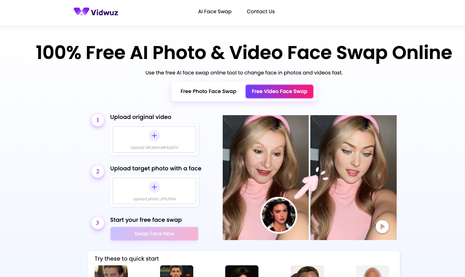Image resolution: width=465 pixels, height=277 pixels.
Task: Choose the third quick start sample thumbnail
Action: [x=242, y=271]
